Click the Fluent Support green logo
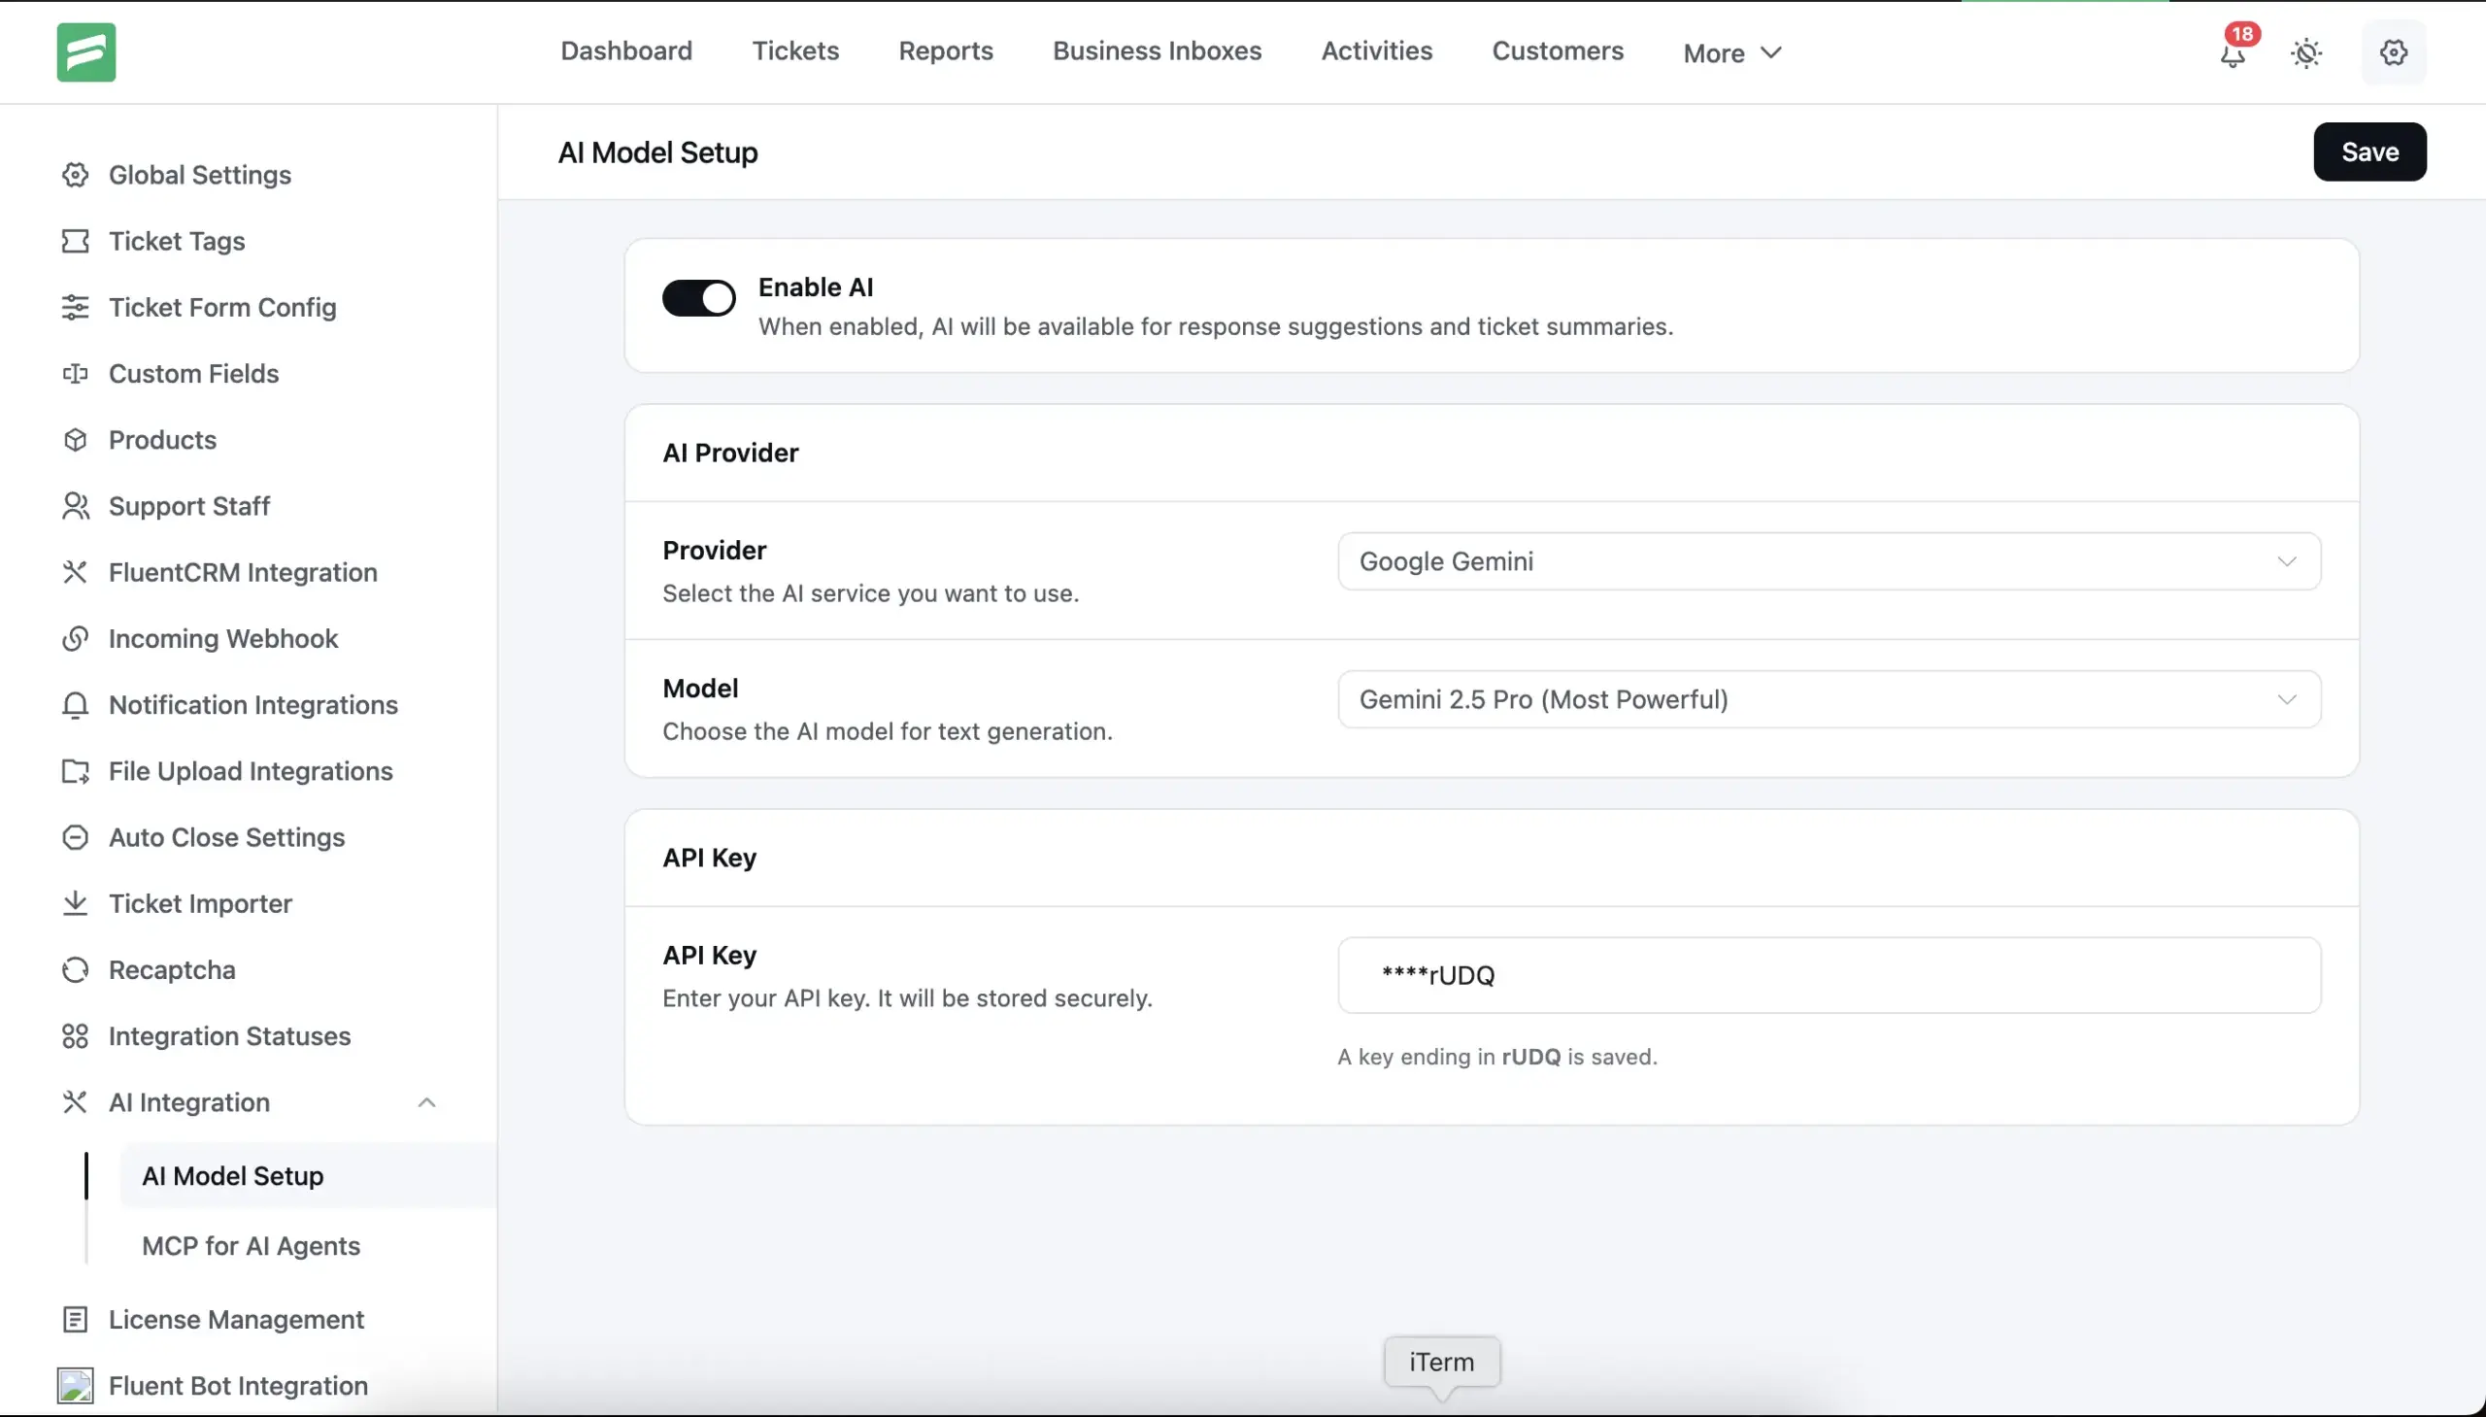The image size is (2486, 1417). click(x=85, y=52)
